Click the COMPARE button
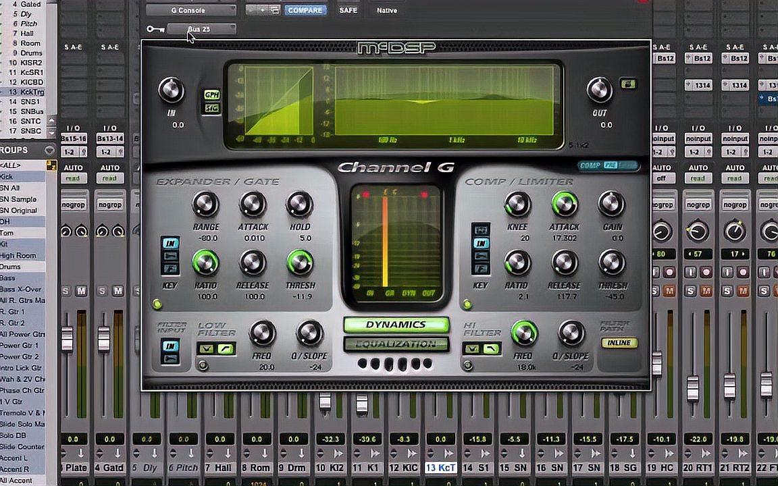Image resolution: width=778 pixels, height=486 pixels. click(x=305, y=10)
